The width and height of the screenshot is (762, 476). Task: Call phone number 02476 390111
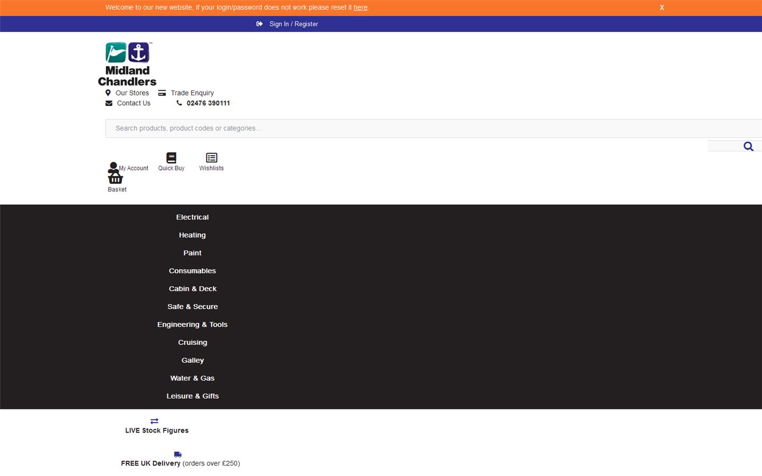208,103
